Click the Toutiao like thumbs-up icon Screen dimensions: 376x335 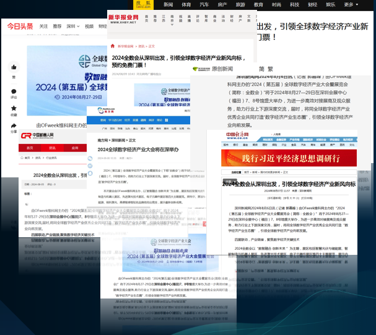pyautogui.click(x=14, y=67)
